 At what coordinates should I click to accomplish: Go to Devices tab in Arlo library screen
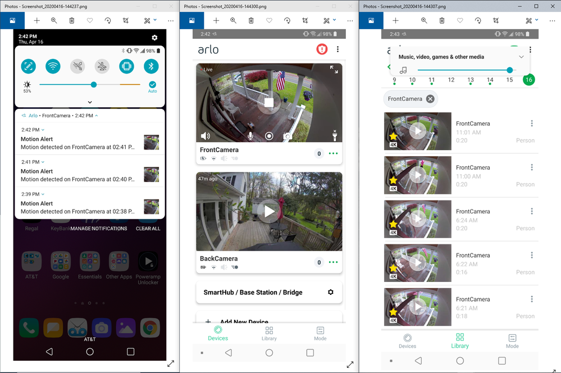pos(408,341)
